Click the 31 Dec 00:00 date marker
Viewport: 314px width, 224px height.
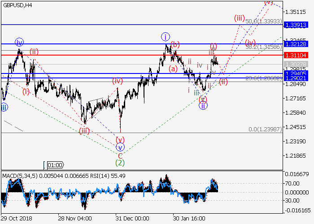[134, 218]
